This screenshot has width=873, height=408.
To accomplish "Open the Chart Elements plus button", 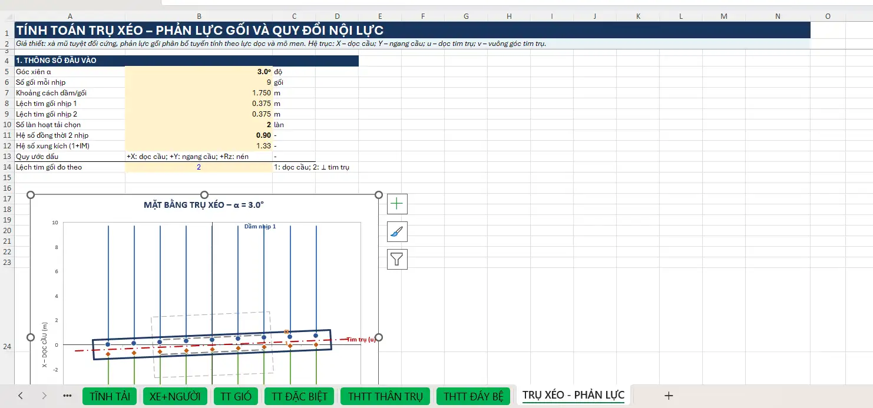I will 397,204.
